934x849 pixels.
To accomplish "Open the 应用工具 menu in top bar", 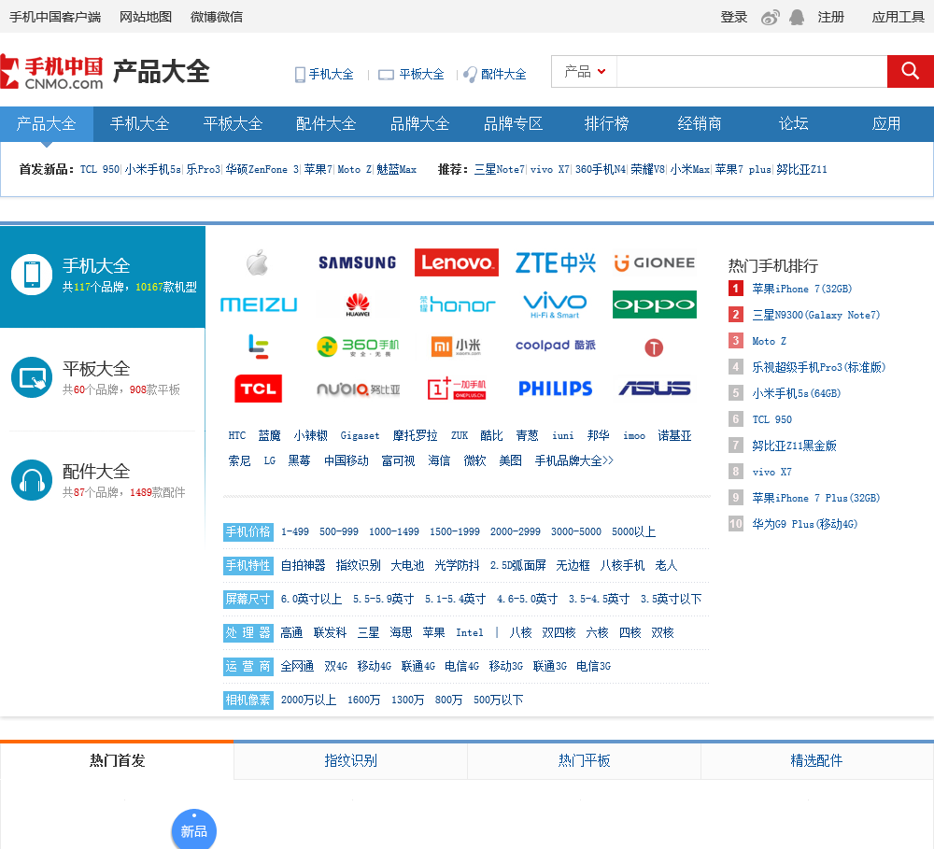I will tap(898, 17).
